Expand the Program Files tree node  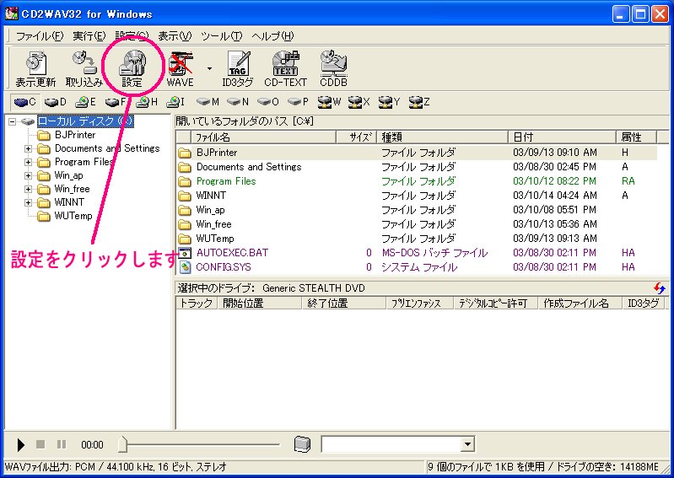click(x=28, y=162)
